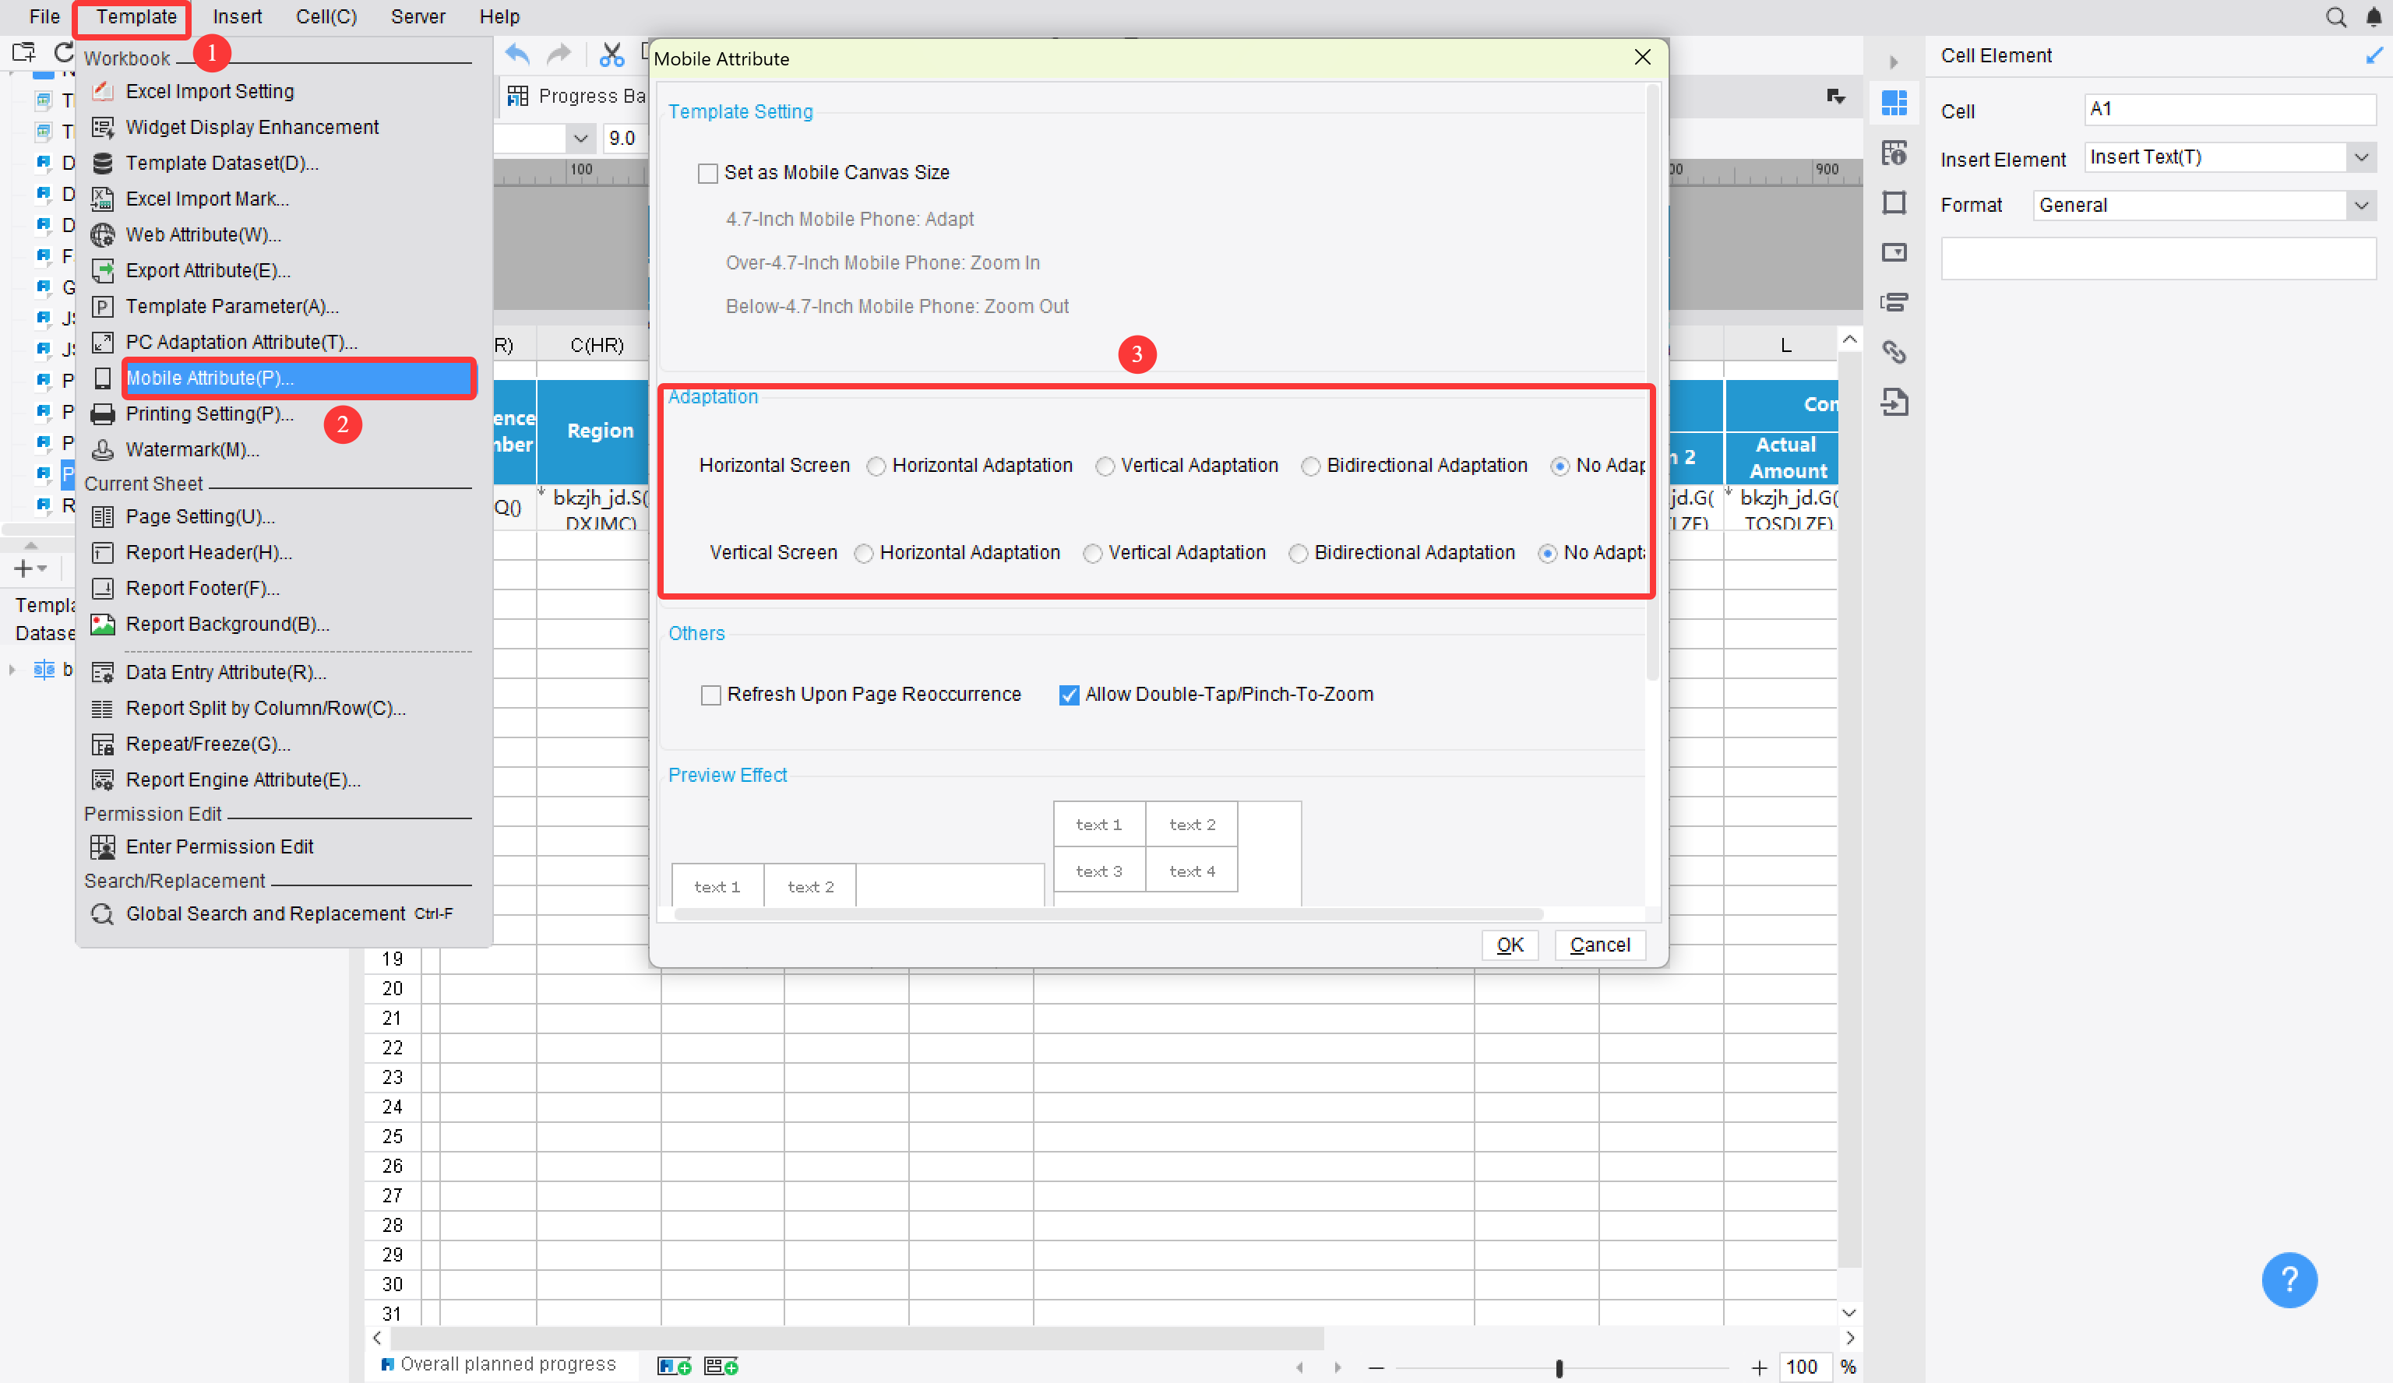Open the Insert Element dropdown
Viewport: 2393px width, 1383px height.
point(2362,157)
